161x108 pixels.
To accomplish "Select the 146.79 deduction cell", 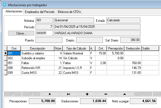I will click(133, 68).
